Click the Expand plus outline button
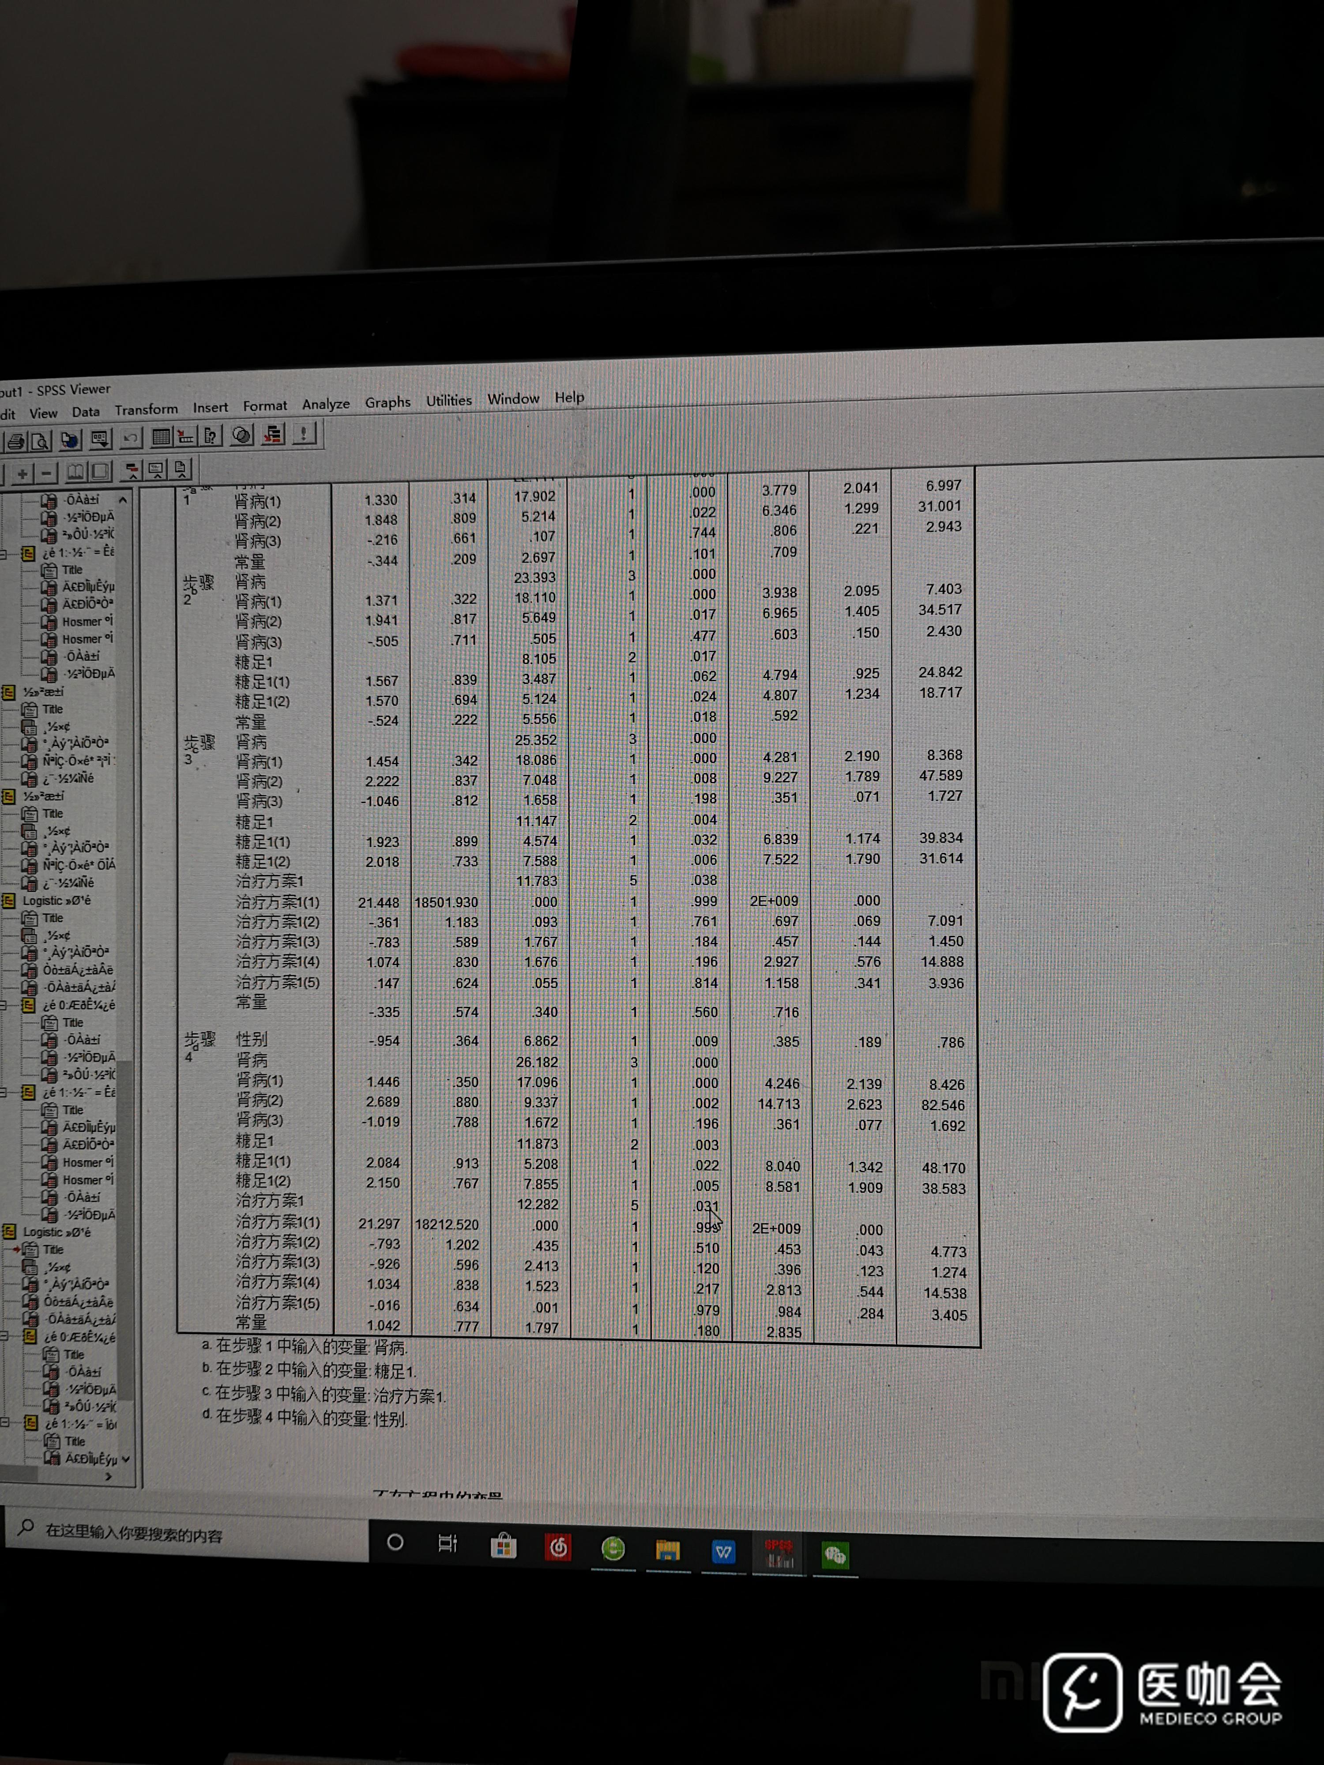Screen dimensions: 1324x1765 [23, 473]
